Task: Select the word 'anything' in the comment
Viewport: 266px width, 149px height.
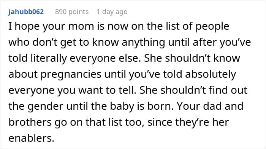Action: coord(143,42)
